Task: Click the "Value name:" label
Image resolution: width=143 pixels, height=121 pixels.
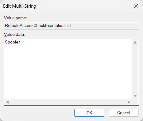Action: pyautogui.click(x=15, y=18)
